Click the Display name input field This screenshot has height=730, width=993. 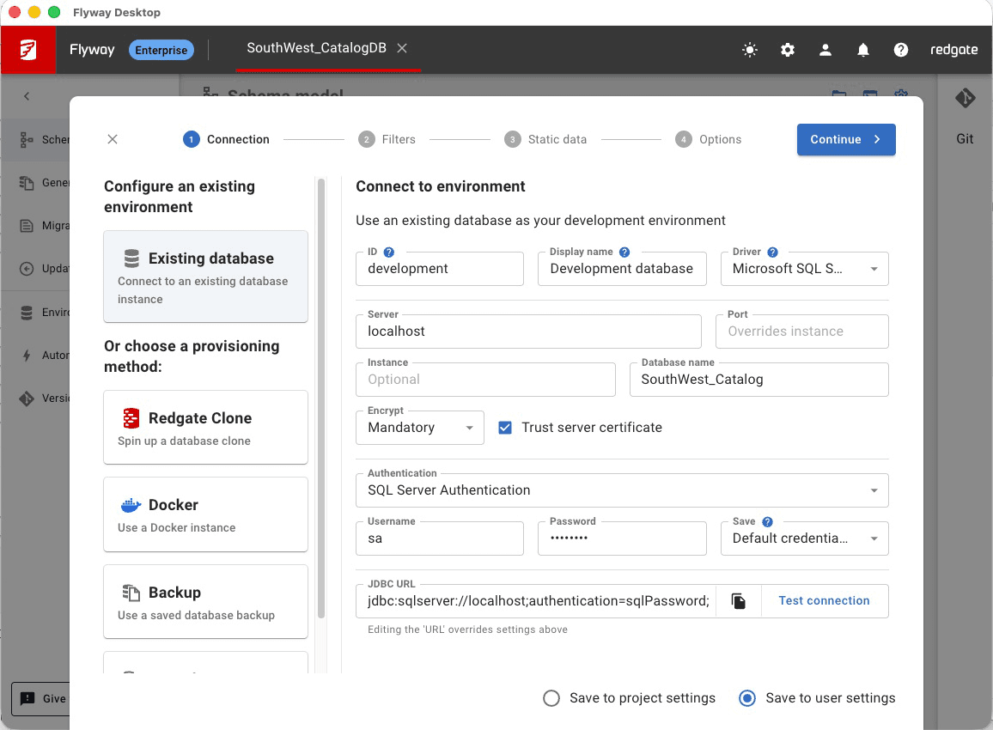pos(622,269)
